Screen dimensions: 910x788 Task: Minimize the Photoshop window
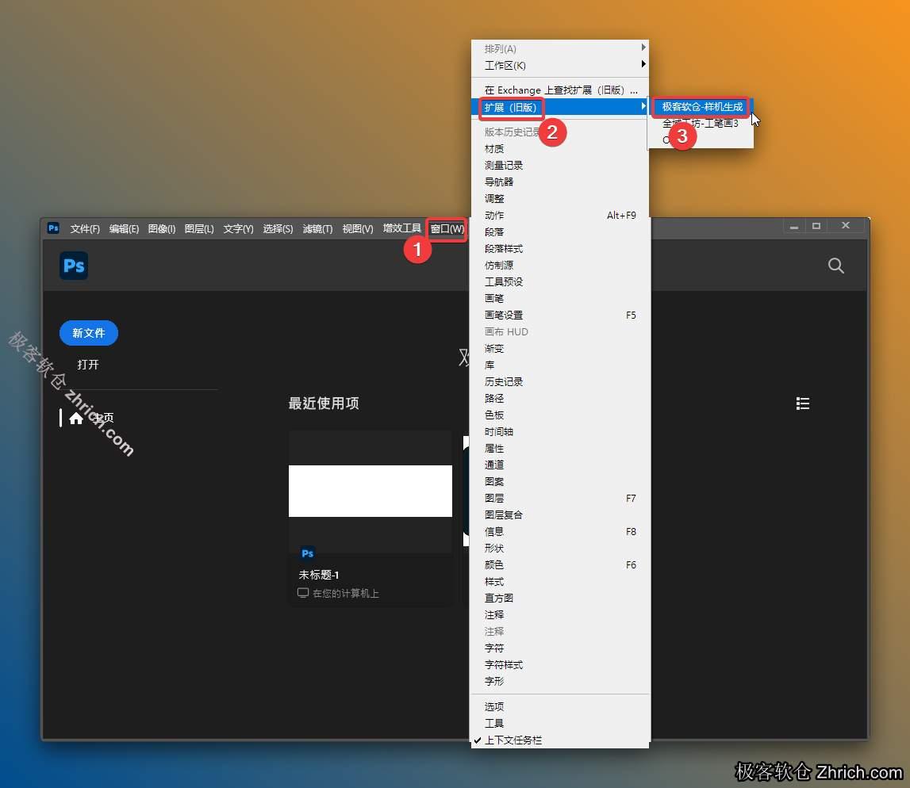[x=794, y=227]
